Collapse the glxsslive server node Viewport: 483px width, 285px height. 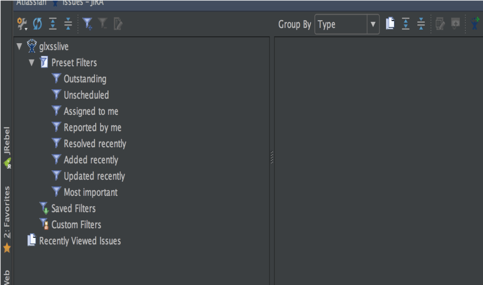(x=19, y=46)
